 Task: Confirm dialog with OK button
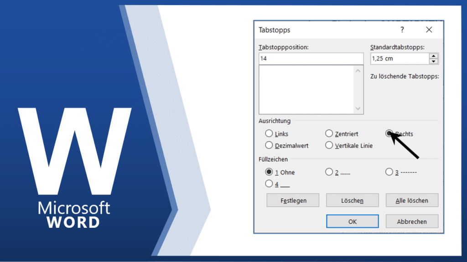[x=352, y=221]
